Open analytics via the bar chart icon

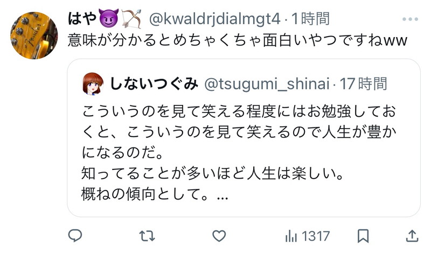tap(291, 236)
